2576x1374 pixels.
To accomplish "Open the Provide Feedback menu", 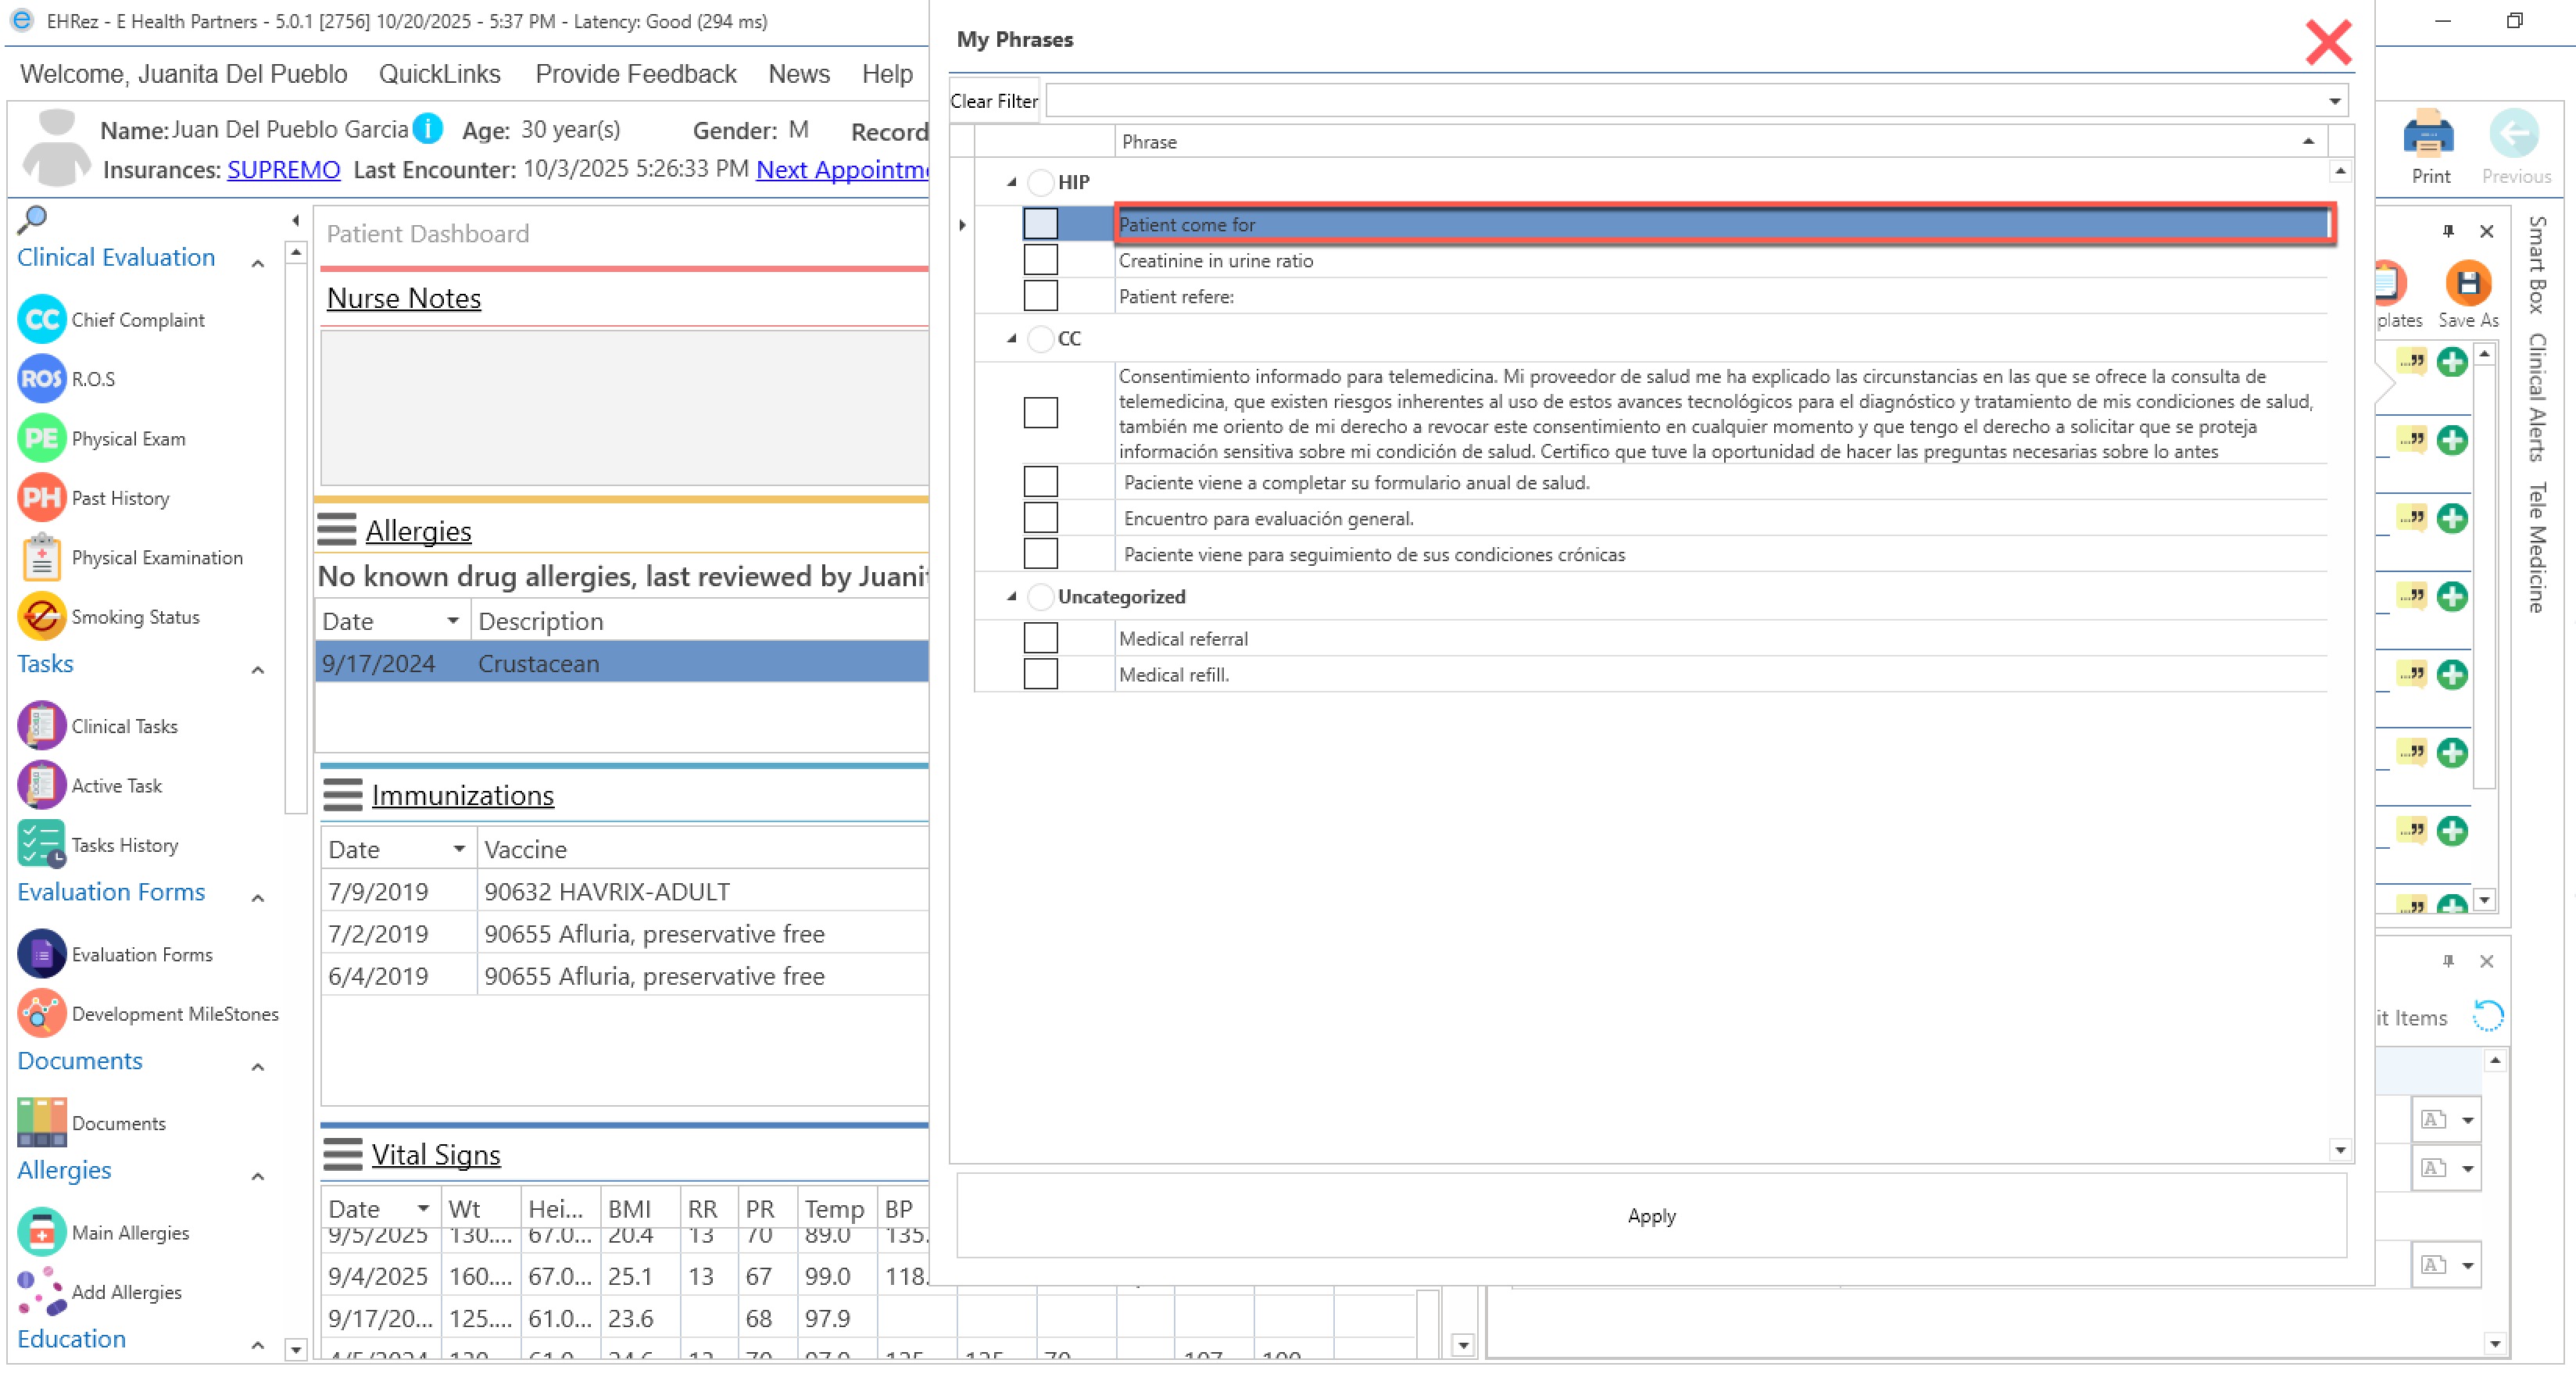I will pyautogui.click(x=635, y=74).
